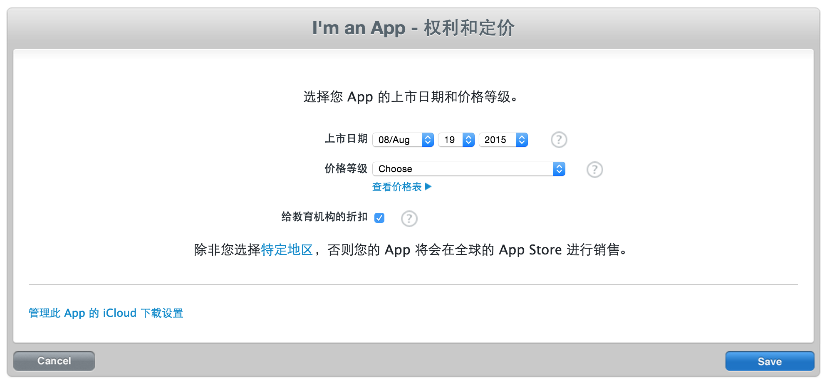This screenshot has width=827, height=385.
Task: Click the blue arrows on the 2015 year selector
Action: point(522,140)
